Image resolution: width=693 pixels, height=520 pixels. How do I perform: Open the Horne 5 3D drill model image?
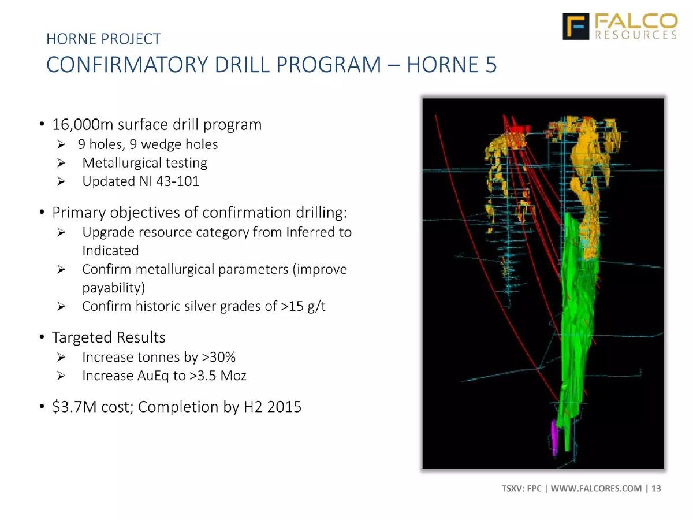(x=543, y=283)
